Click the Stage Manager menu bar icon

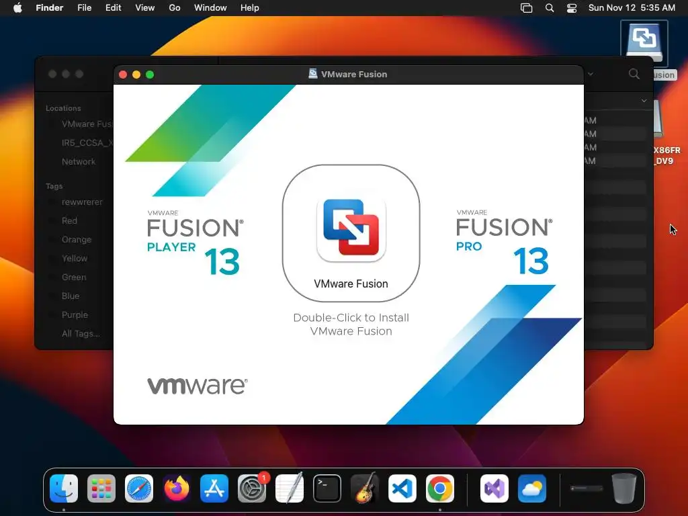click(x=526, y=8)
